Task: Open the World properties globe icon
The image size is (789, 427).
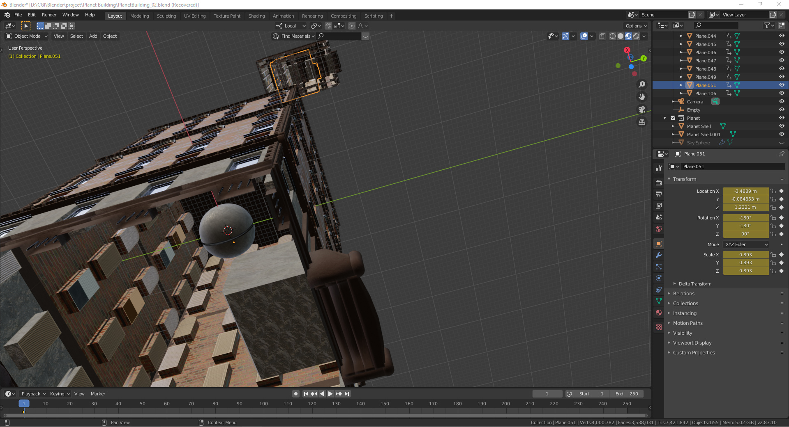Action: click(659, 229)
